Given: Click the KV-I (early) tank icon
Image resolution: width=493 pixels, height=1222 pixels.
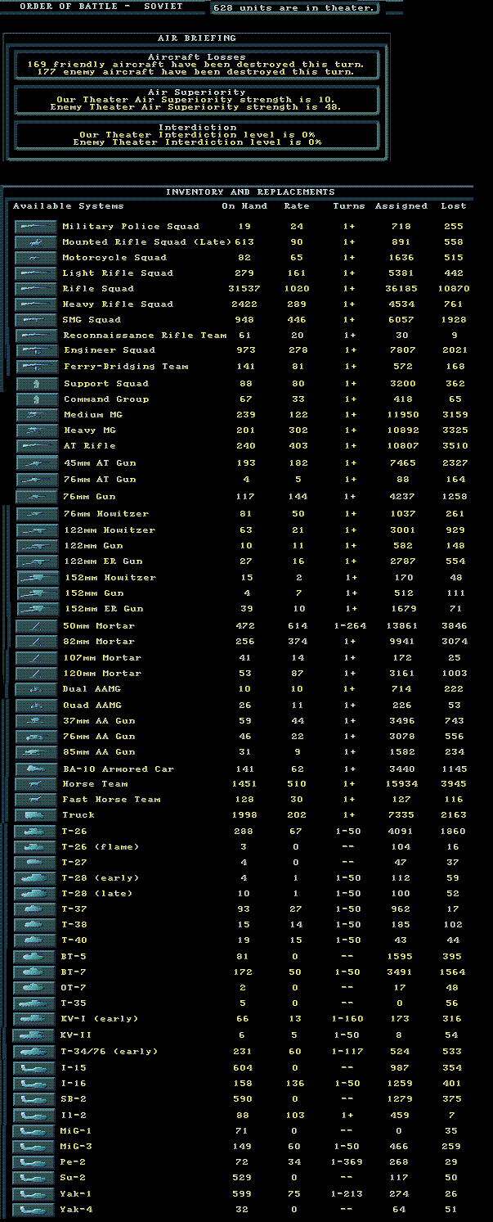Looking at the screenshot, I should (x=36, y=1019).
